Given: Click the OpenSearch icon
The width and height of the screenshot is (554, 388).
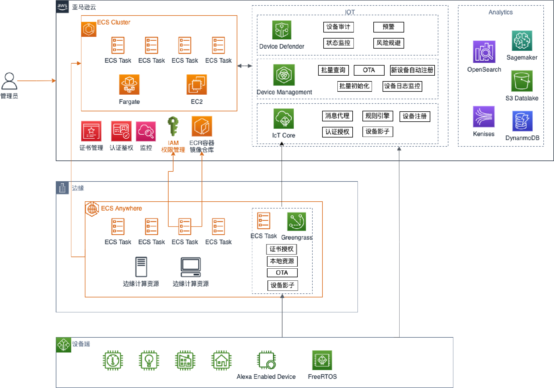Looking at the screenshot, I should pyautogui.click(x=484, y=52).
